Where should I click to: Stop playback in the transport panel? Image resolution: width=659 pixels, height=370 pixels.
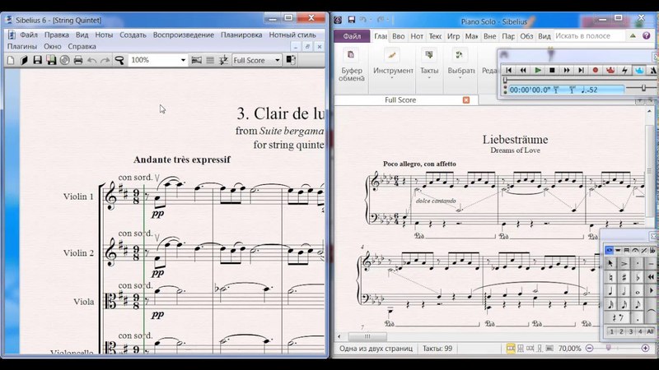[552, 71]
